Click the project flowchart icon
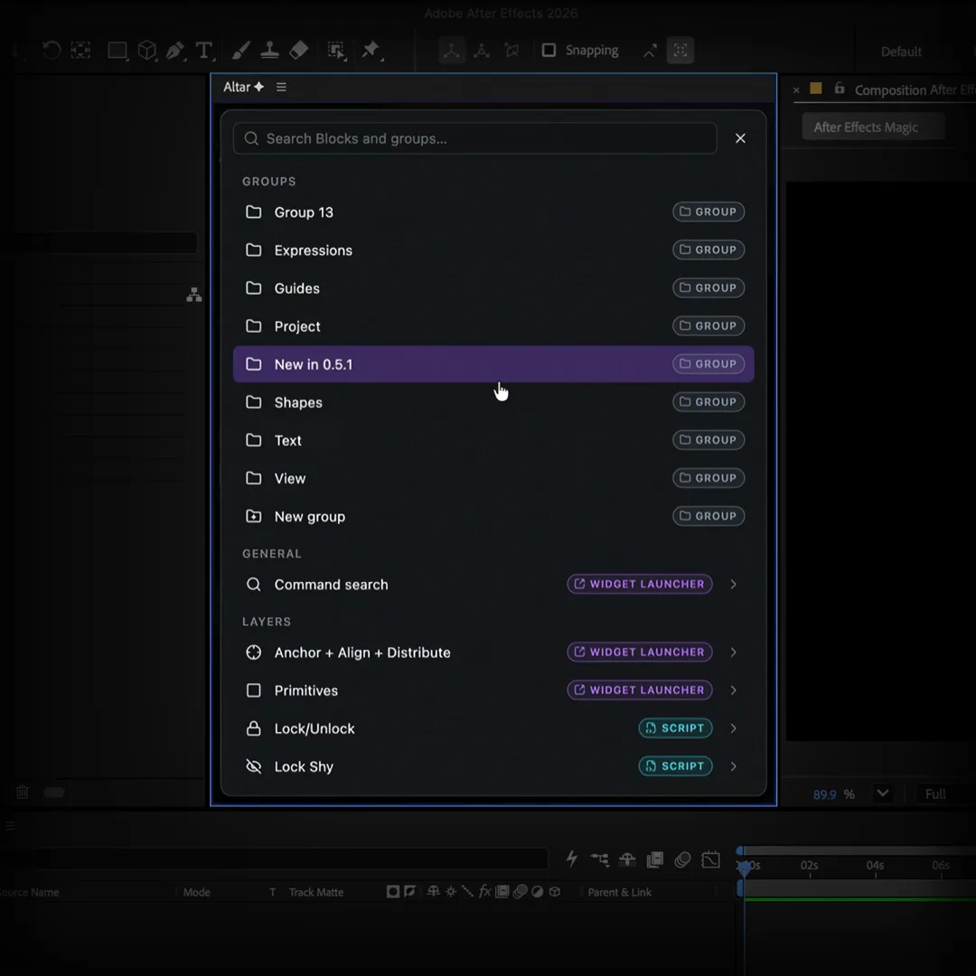 (194, 295)
